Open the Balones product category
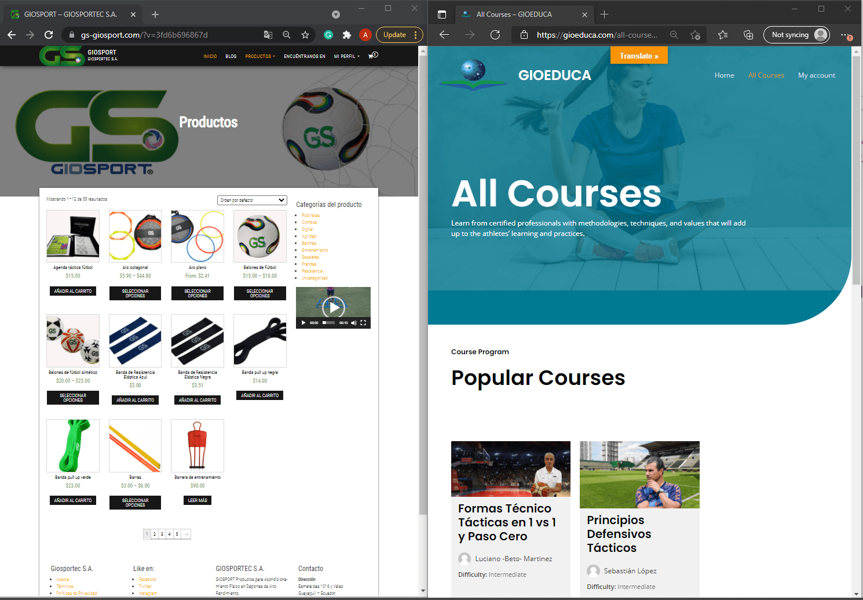 click(x=309, y=243)
